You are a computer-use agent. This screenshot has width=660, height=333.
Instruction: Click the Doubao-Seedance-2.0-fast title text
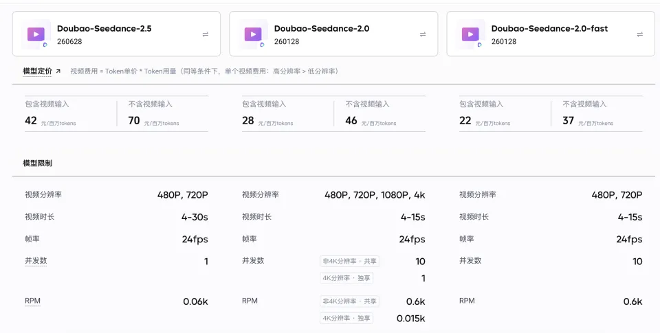click(x=549, y=29)
